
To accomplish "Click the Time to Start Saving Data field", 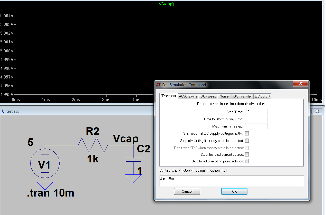I will 256,119.
